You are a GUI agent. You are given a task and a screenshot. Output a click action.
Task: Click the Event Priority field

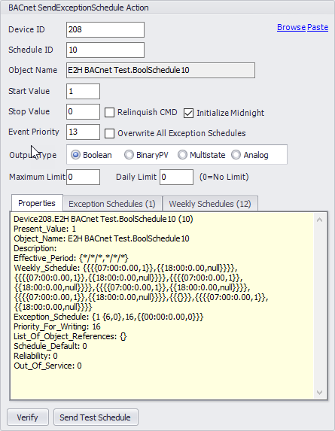click(x=83, y=132)
